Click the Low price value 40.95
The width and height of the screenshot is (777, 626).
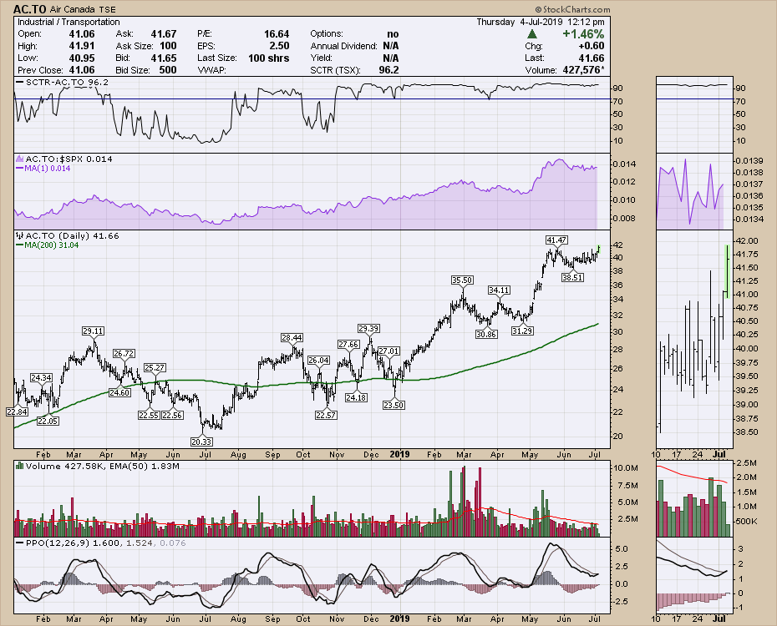(x=82, y=58)
